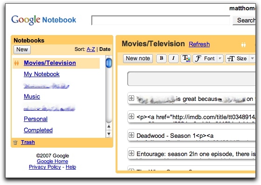Click in the search input field
Screen dimensions: 261x185
click(161, 21)
